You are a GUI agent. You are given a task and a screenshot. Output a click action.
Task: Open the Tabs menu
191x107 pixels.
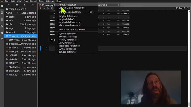pyautogui.click(x=41, y=1)
